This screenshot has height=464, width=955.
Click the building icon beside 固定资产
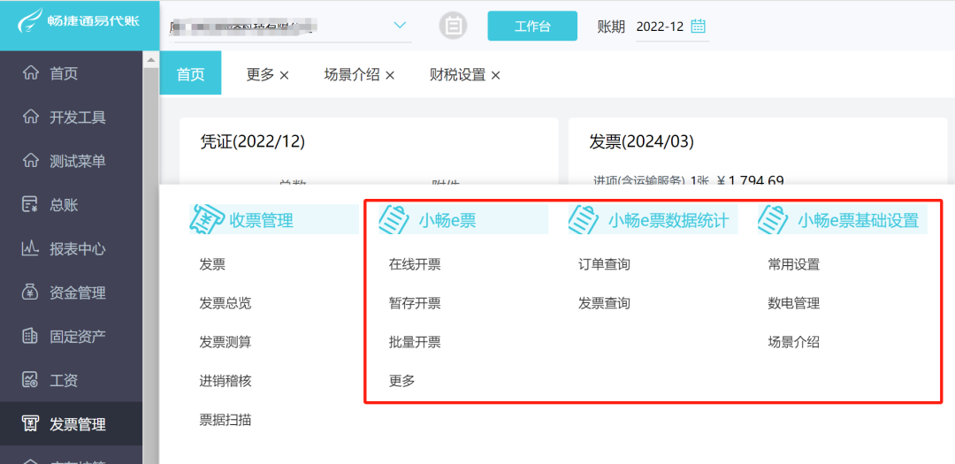click(30, 336)
